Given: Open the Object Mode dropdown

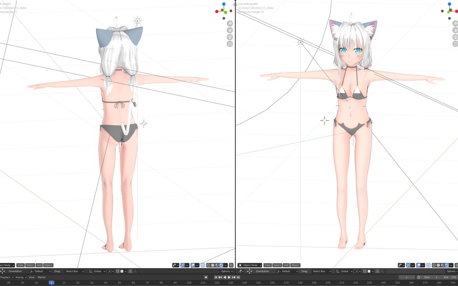Looking at the screenshot, I should coord(249,265).
